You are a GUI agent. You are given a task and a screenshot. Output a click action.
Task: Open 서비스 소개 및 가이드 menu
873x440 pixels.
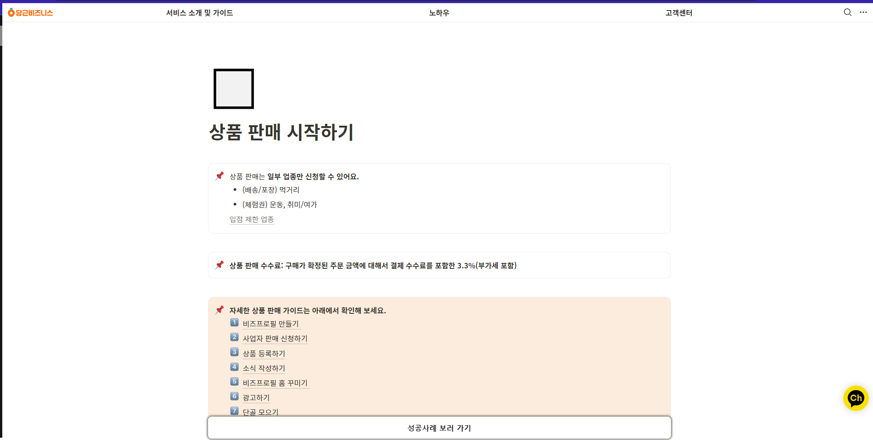pos(200,13)
